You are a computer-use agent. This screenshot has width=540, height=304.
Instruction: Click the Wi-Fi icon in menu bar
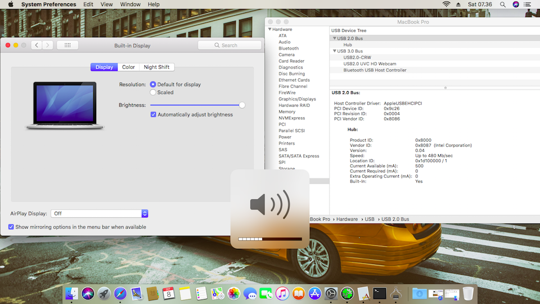point(447,5)
